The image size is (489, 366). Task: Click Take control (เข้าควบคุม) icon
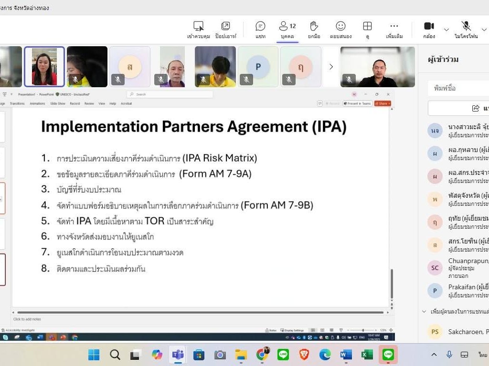point(198,30)
